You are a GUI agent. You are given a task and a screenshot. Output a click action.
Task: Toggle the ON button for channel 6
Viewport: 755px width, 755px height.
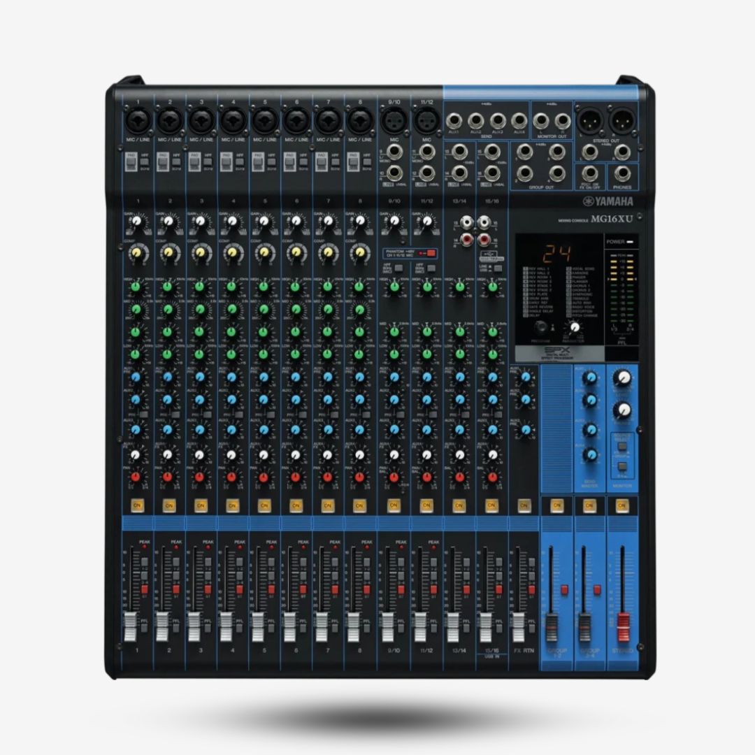point(296,505)
